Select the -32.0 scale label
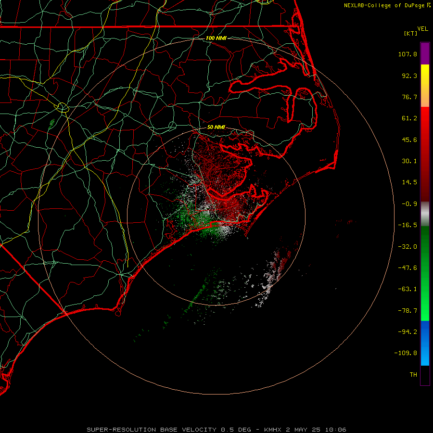This screenshot has height=433, width=433. click(x=408, y=247)
